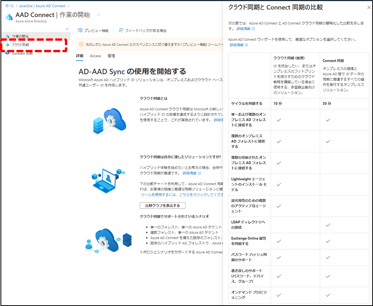Open first 詳細情報 link in comparison panel
The width and height of the screenshot is (373, 306).
(244, 29)
